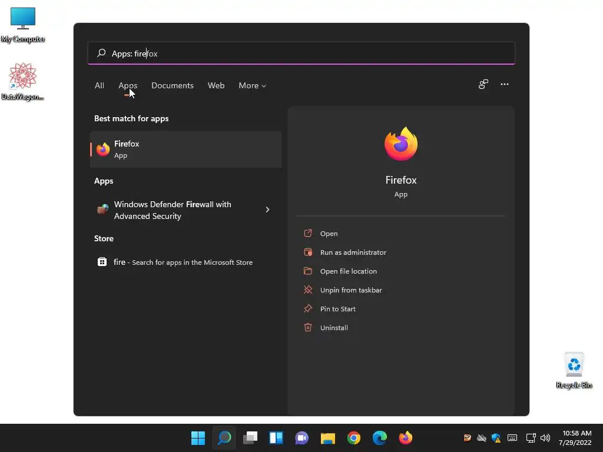Click into the search input field
Screen dimensions: 603x452
[301, 53]
